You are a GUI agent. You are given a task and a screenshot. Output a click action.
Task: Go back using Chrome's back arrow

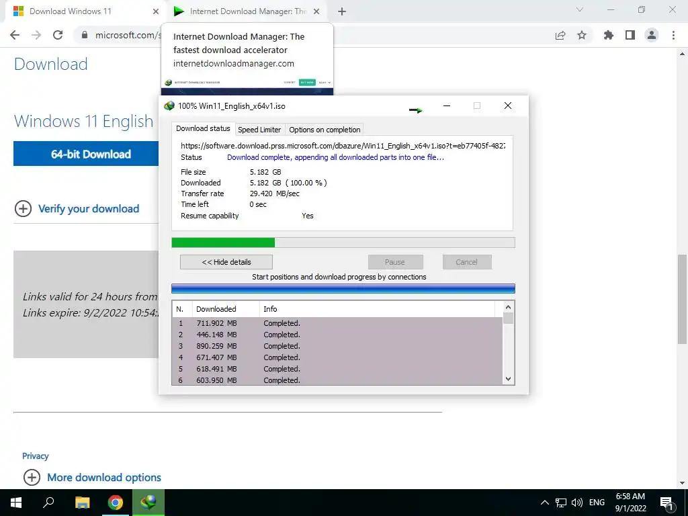coord(15,35)
